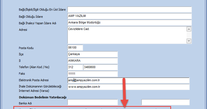Viewport: 207px width, 109px height.
Task: Focus the İl field showing ANKARA
Action: (92, 60)
